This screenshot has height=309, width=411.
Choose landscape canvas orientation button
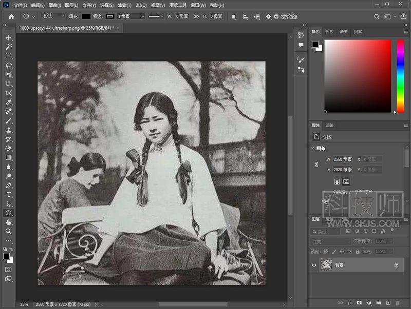[346, 181]
